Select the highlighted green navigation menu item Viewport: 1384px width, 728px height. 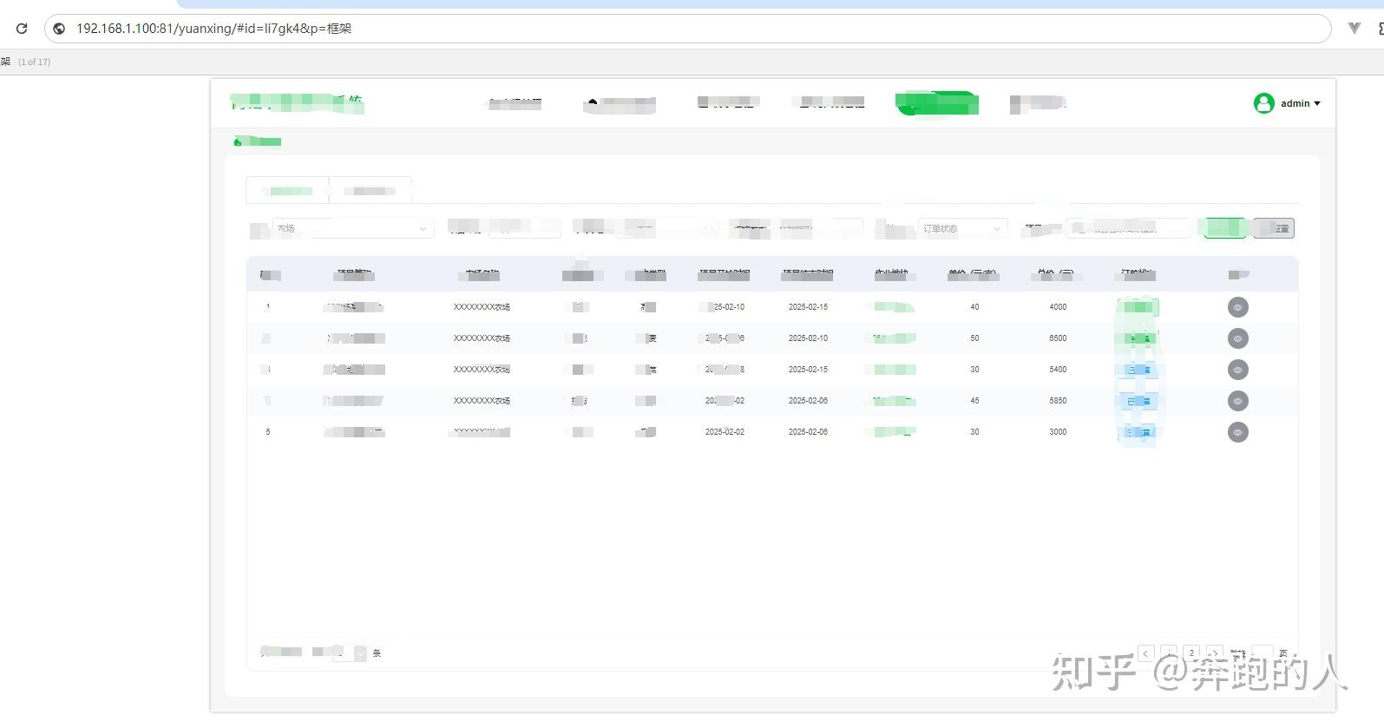937,103
